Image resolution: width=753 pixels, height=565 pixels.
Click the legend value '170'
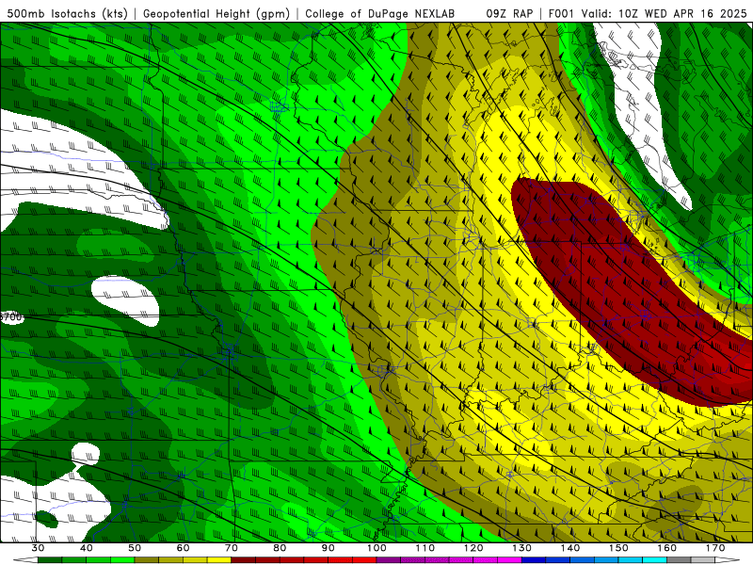715,548
